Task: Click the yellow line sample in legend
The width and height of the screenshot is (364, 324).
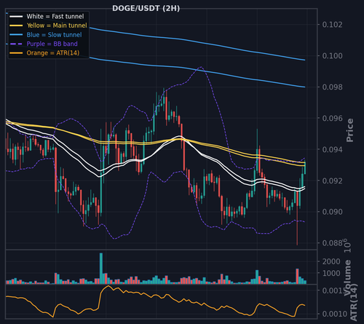Action: tap(16, 25)
